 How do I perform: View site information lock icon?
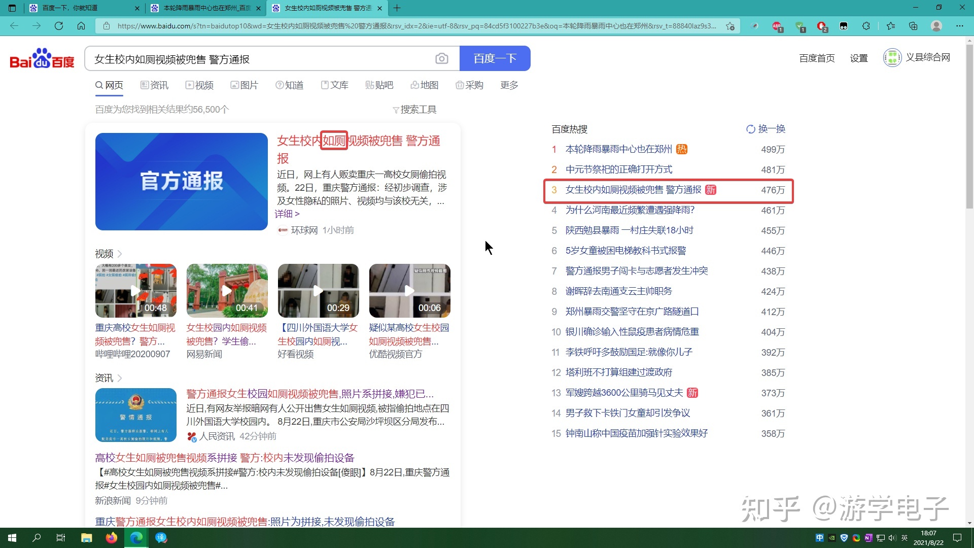point(107,26)
